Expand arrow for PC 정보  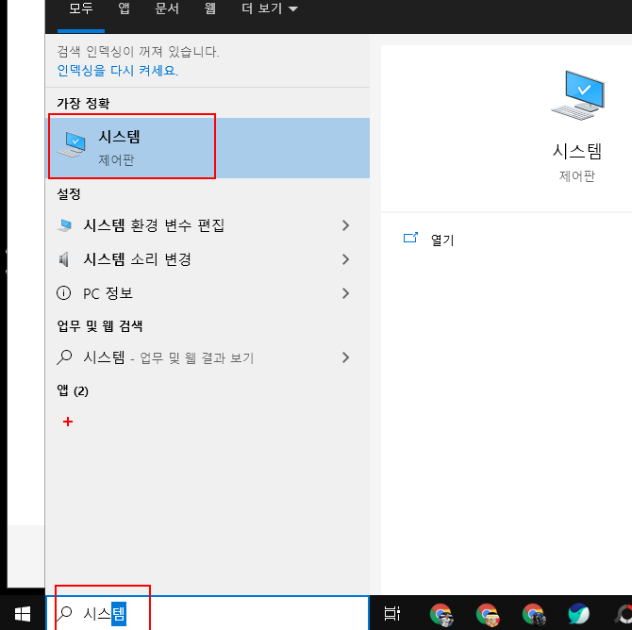[345, 293]
